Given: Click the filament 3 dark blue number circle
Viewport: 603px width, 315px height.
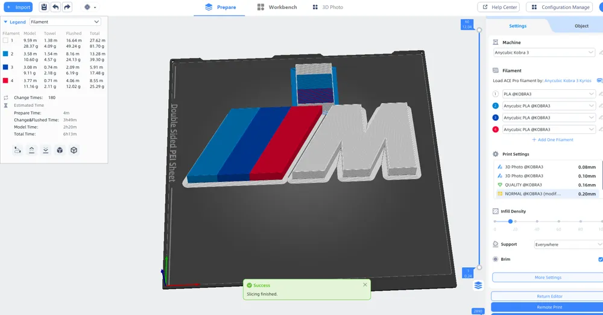Looking at the screenshot, I should pos(495,118).
